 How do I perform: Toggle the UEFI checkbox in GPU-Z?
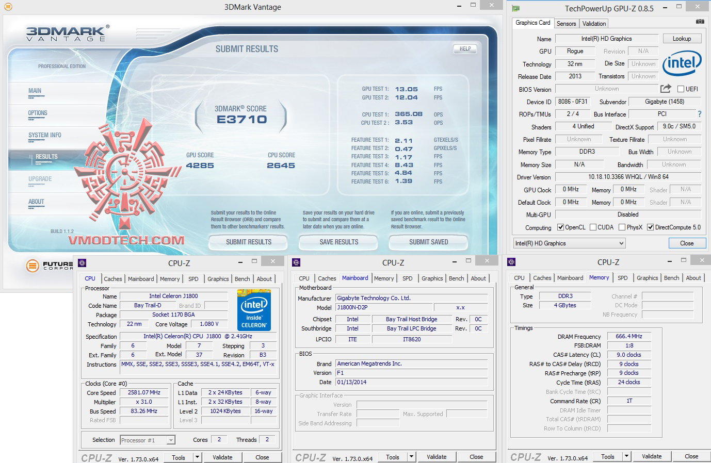681,89
